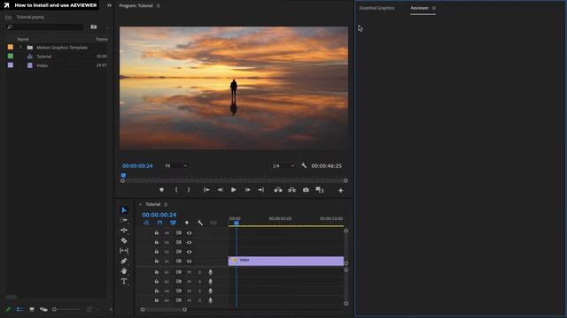This screenshot has height=318, width=567.
Task: Step back one frame
Action: [x=221, y=190]
